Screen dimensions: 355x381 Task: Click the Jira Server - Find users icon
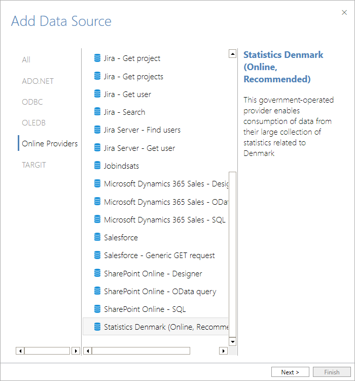tap(97, 130)
